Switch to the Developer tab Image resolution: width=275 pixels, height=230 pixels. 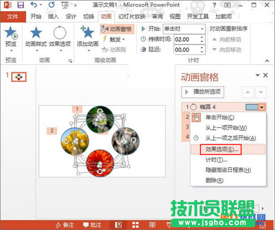click(198, 16)
